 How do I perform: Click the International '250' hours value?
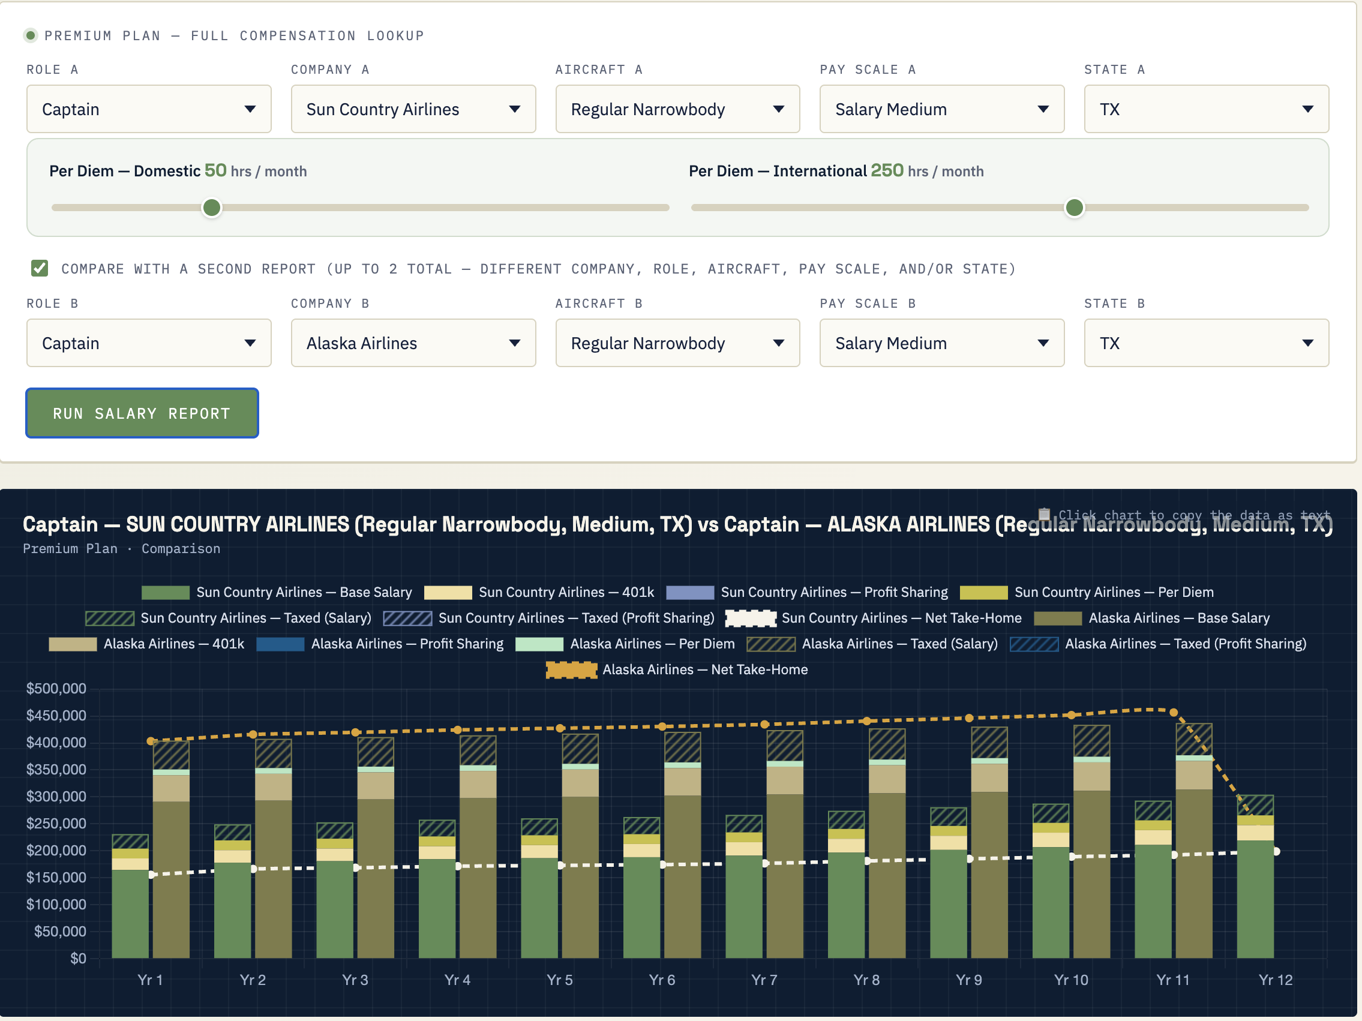[x=887, y=170]
